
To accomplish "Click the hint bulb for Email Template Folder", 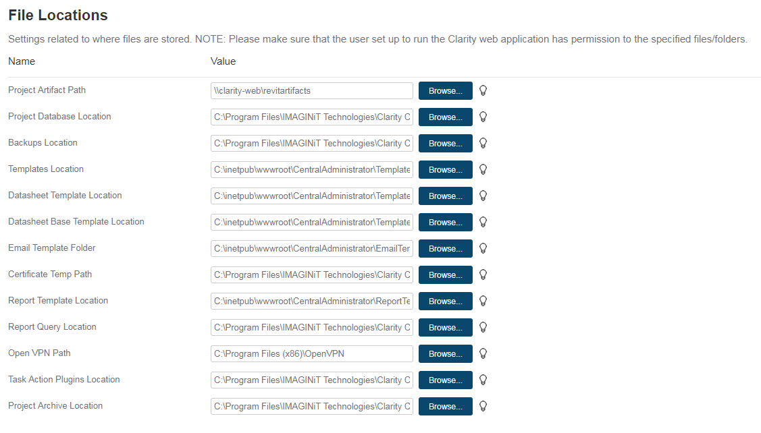I will pos(483,248).
